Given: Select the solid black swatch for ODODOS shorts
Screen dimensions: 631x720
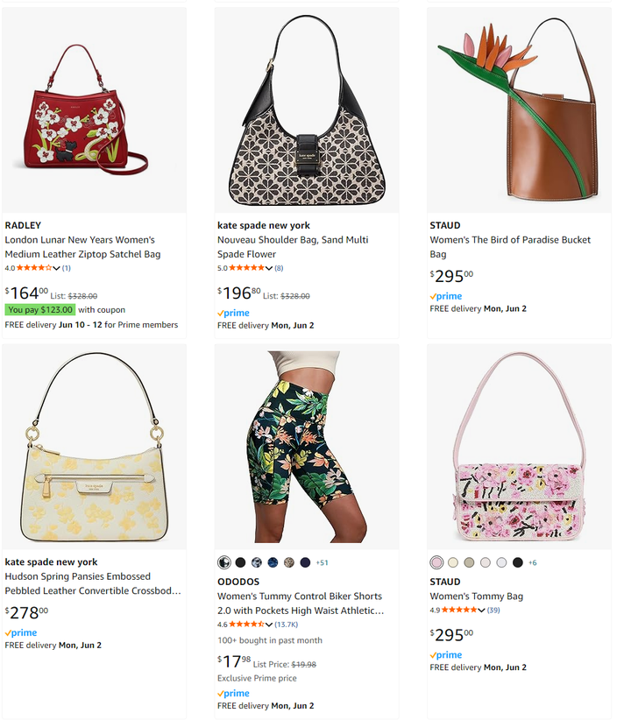Looking at the screenshot, I should [x=240, y=562].
